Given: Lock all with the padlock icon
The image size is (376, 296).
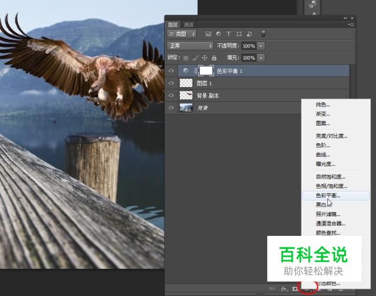Looking at the screenshot, I should (214, 58).
